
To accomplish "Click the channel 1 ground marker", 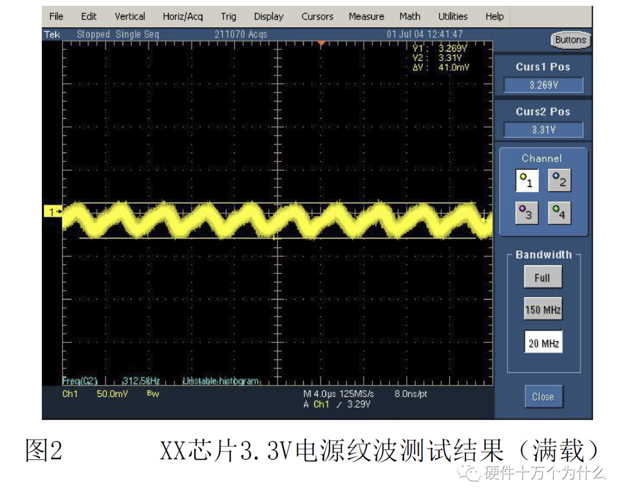I will [53, 212].
